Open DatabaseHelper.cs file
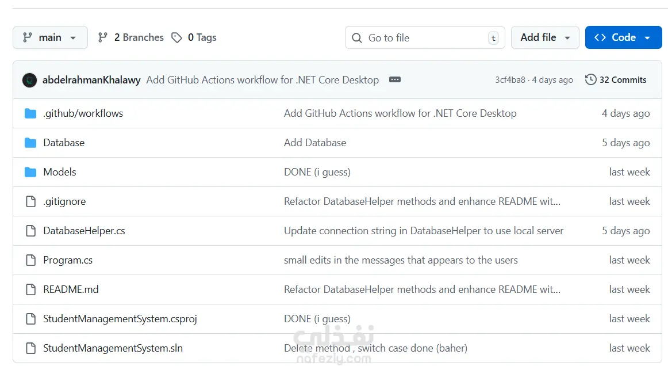The image size is (668, 366). click(x=84, y=231)
